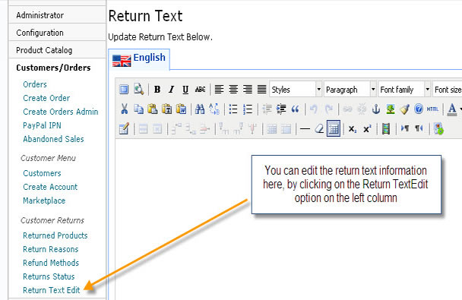Click the highlighted insert table icon
The image size is (462, 300).
(x=334, y=128)
